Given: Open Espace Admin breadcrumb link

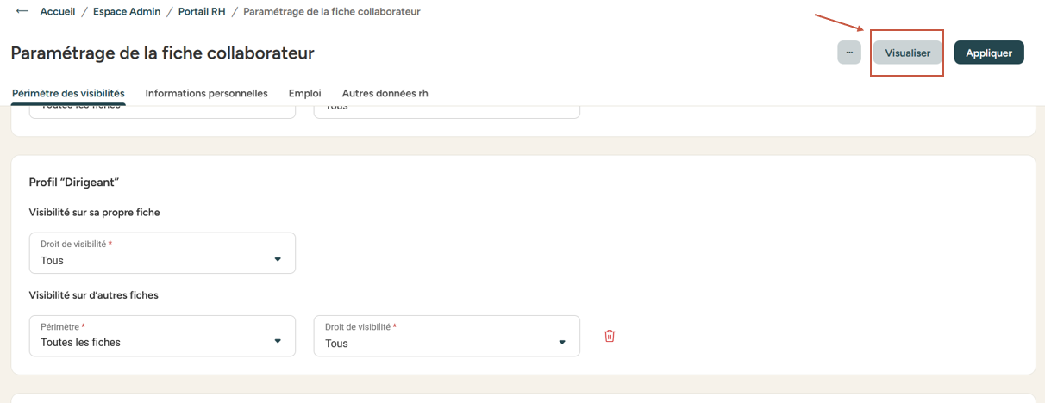Looking at the screenshot, I should pos(127,12).
